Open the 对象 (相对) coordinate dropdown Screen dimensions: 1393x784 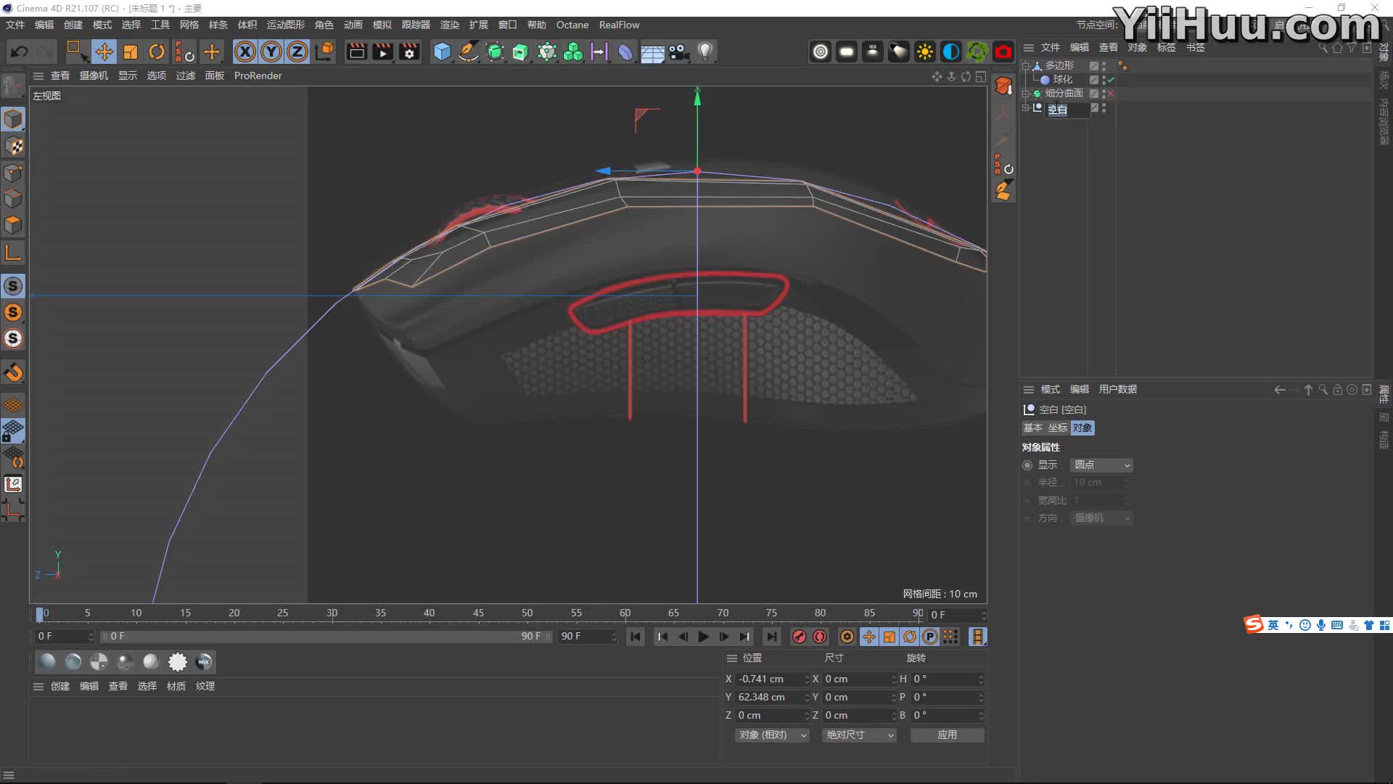click(772, 735)
